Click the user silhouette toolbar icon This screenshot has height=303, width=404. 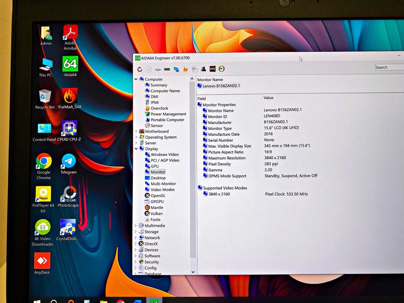click(x=204, y=69)
